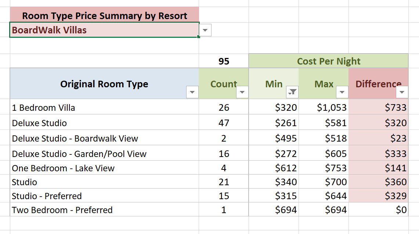419x234 pixels.
Task: Select the BoardWalk Villas resort cell
Action: 104,30
